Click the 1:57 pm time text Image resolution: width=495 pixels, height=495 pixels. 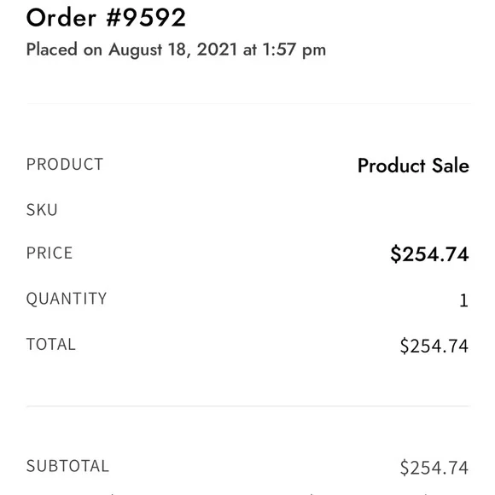(294, 49)
